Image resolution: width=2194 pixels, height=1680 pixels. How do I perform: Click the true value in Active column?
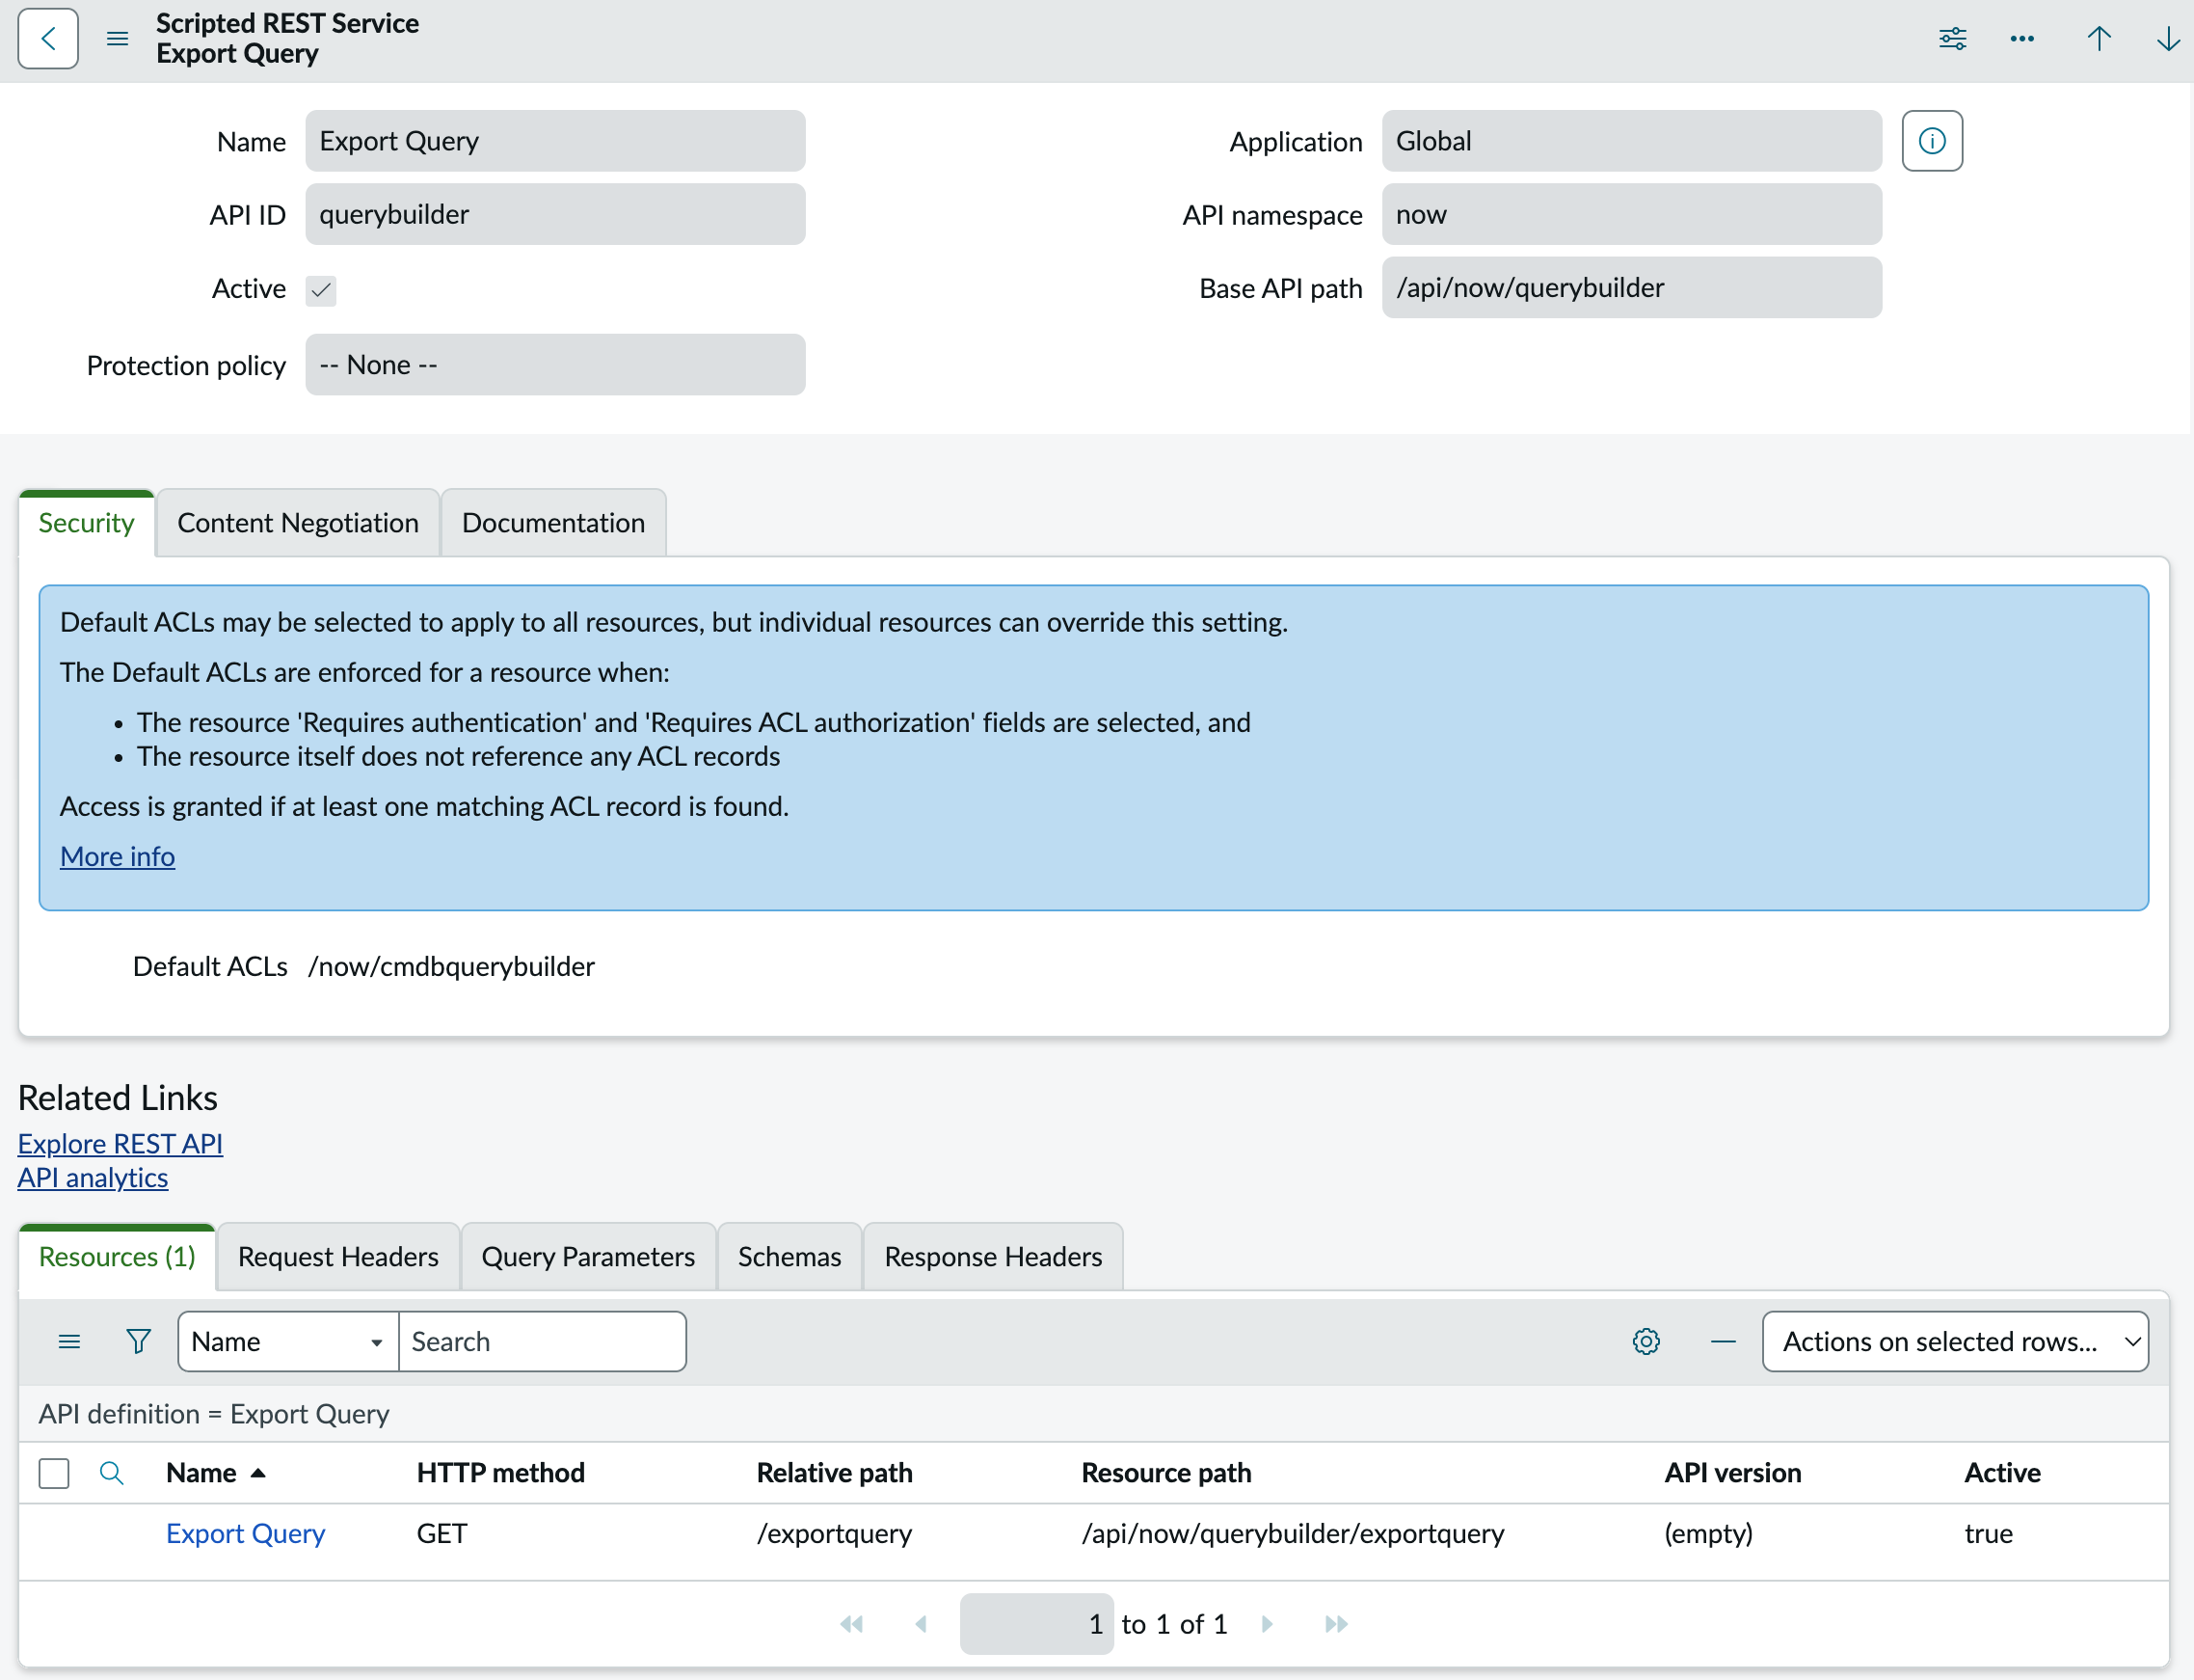click(1988, 1533)
